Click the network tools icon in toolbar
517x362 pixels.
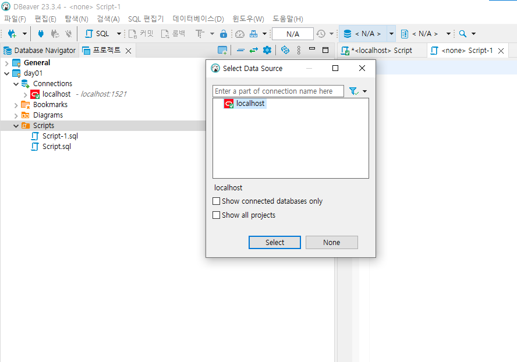[x=254, y=34]
